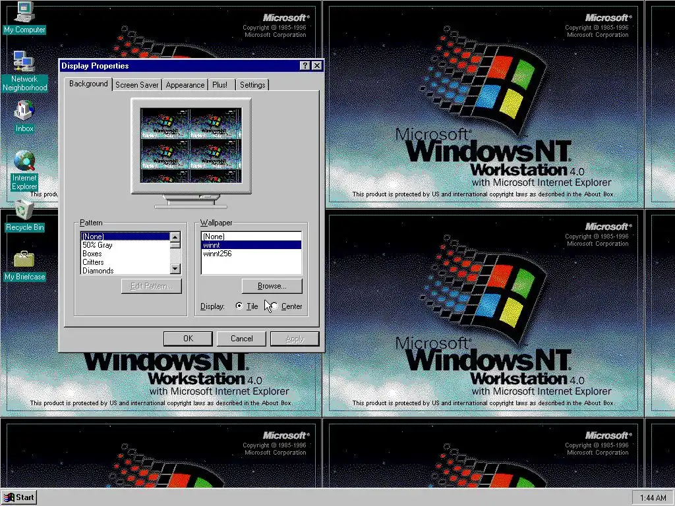Select the My Briefcase desktop icon
This screenshot has height=506, width=675.
coord(24,266)
